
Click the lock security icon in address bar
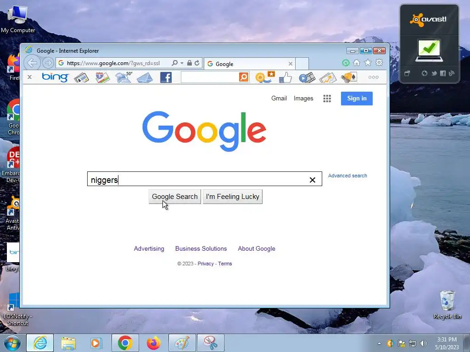(x=190, y=63)
